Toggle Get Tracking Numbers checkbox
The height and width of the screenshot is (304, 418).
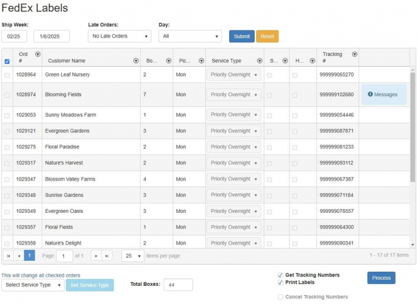280,275
